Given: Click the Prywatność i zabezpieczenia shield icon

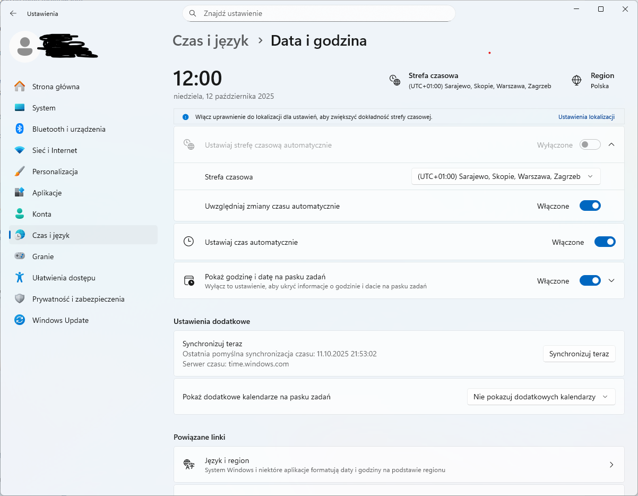Looking at the screenshot, I should [20, 299].
